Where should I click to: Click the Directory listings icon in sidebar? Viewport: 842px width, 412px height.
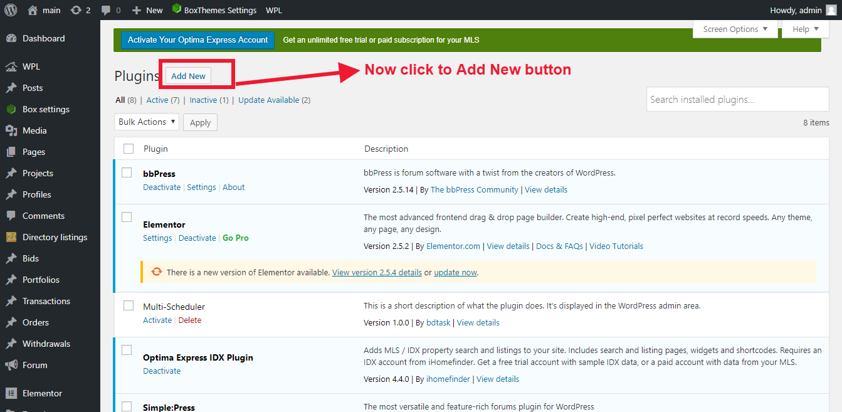point(11,237)
